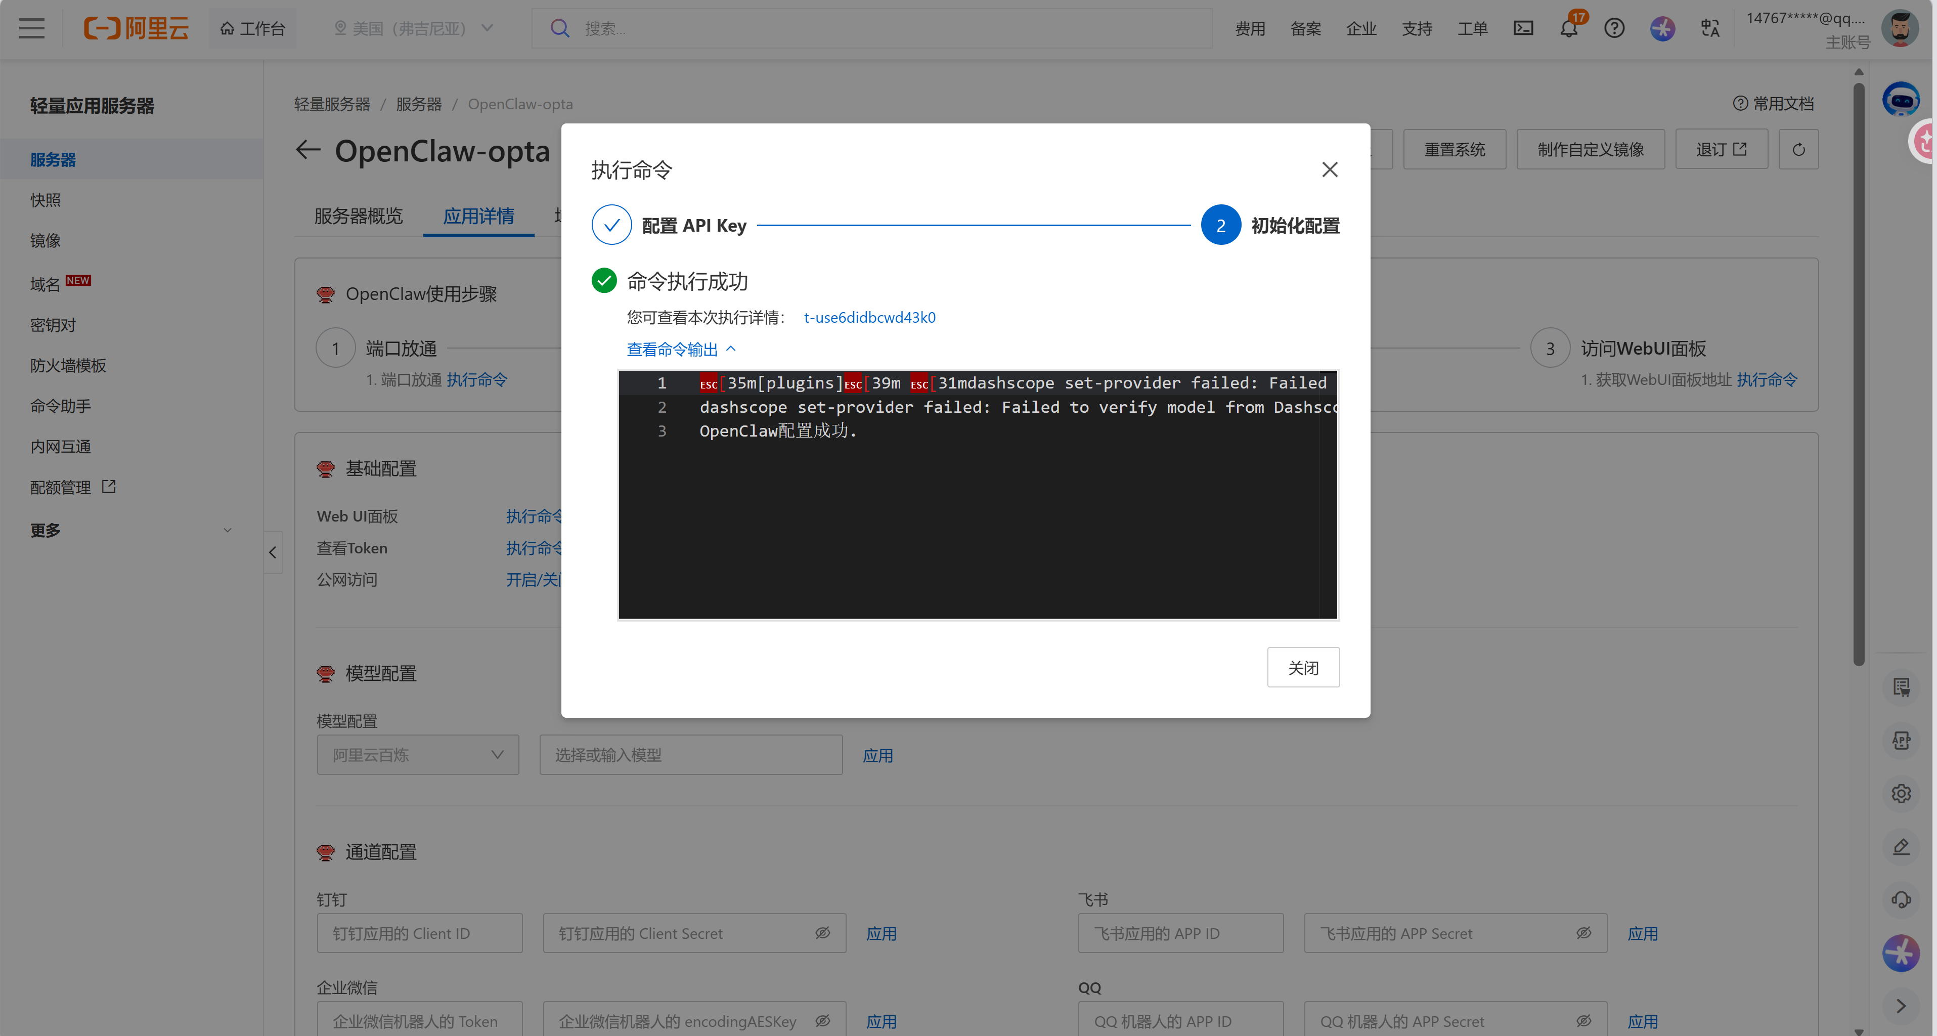Select 防火墙模板 in the sidebar
1937x1036 pixels.
click(68, 366)
